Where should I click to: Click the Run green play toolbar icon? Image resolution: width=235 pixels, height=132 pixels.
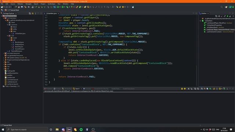pyautogui.click(x=63, y=7)
